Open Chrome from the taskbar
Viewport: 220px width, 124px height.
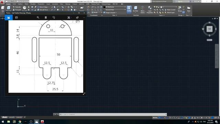pos(20,122)
